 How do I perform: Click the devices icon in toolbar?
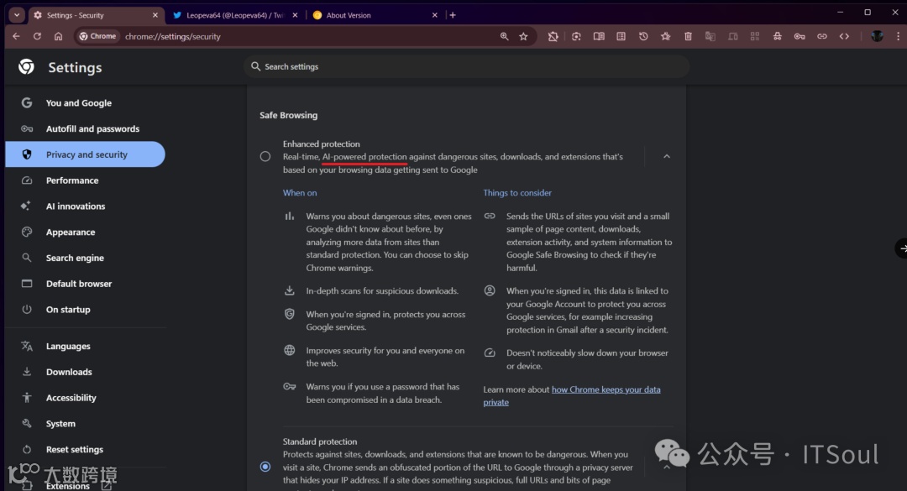tap(733, 36)
